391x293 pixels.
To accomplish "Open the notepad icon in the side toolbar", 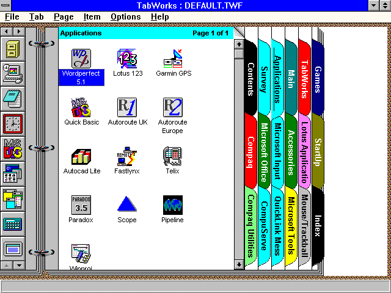I will coord(13,99).
